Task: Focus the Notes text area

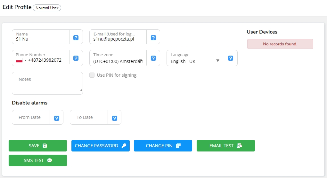Action: pos(47,83)
